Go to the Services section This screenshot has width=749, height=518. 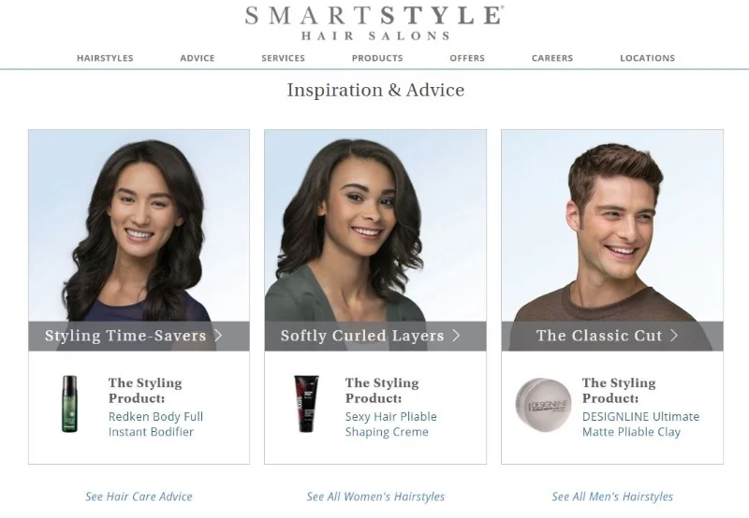[x=284, y=58]
